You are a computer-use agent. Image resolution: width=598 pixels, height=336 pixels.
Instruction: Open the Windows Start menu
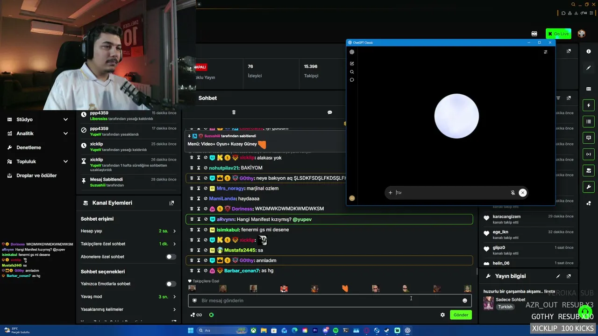click(x=191, y=331)
